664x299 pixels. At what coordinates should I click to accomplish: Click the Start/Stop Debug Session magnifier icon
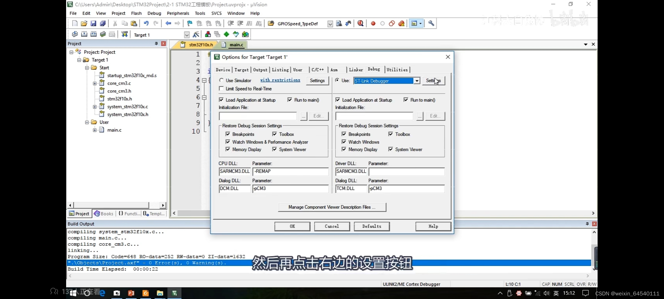coord(360,24)
